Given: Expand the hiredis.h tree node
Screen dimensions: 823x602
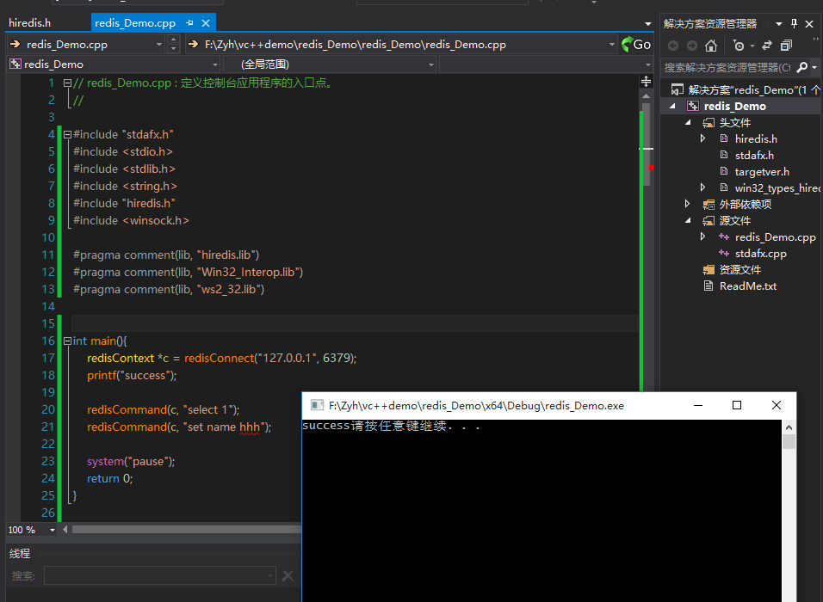Looking at the screenshot, I should pos(702,138).
